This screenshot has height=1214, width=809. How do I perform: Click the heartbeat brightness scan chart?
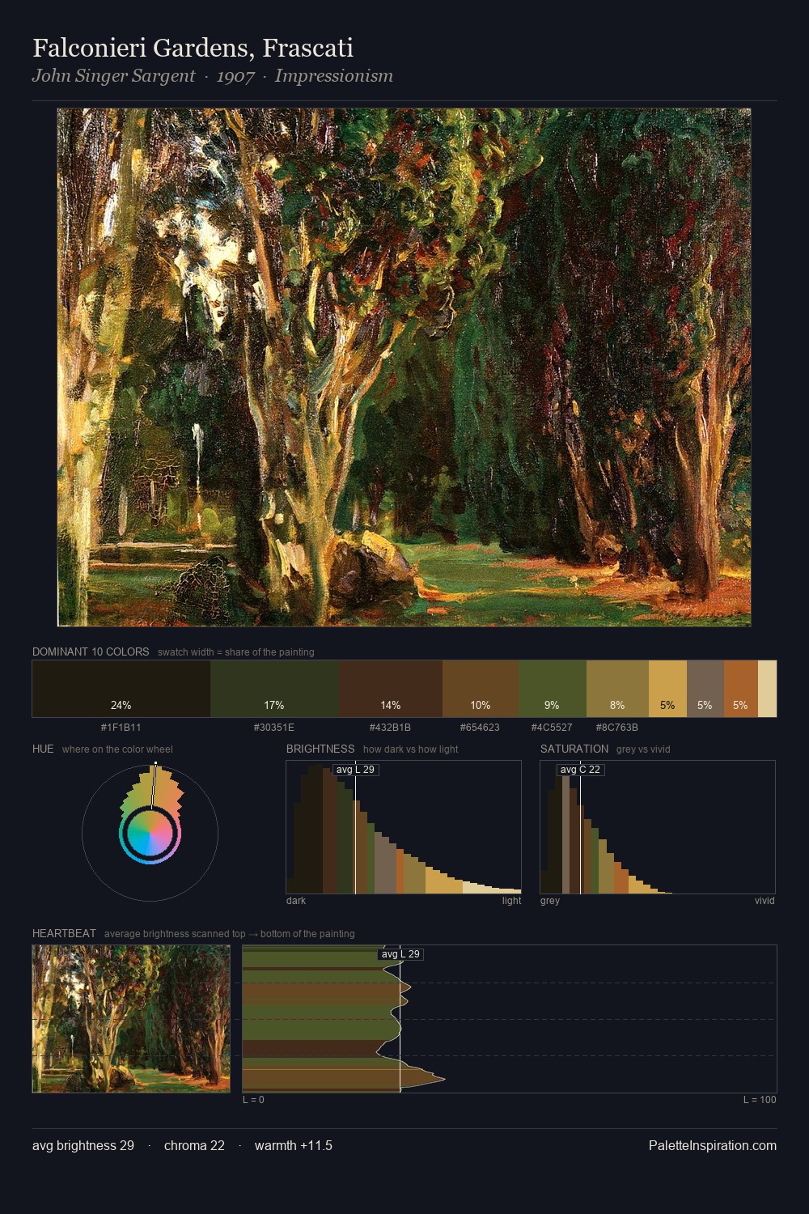(510, 1019)
